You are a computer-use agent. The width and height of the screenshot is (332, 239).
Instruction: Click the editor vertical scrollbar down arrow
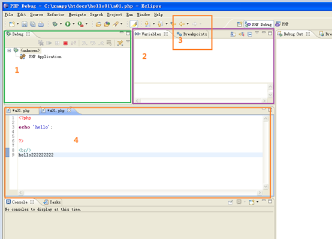pyautogui.click(x=265, y=187)
